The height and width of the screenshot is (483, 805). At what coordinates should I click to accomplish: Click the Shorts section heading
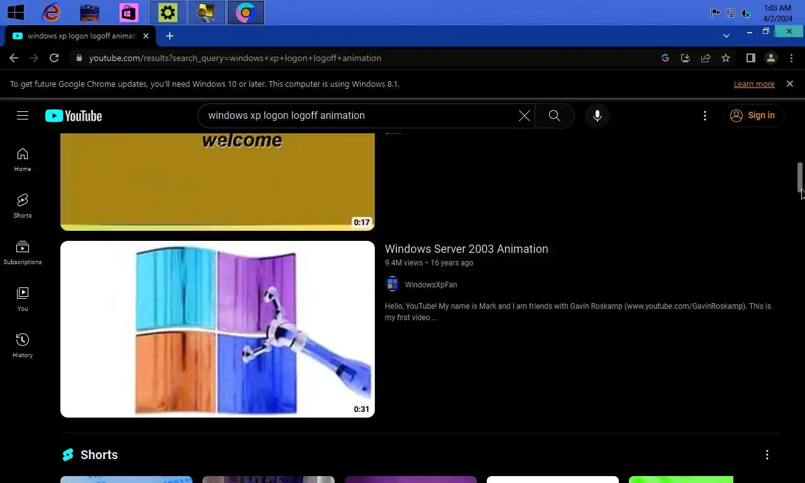click(99, 455)
